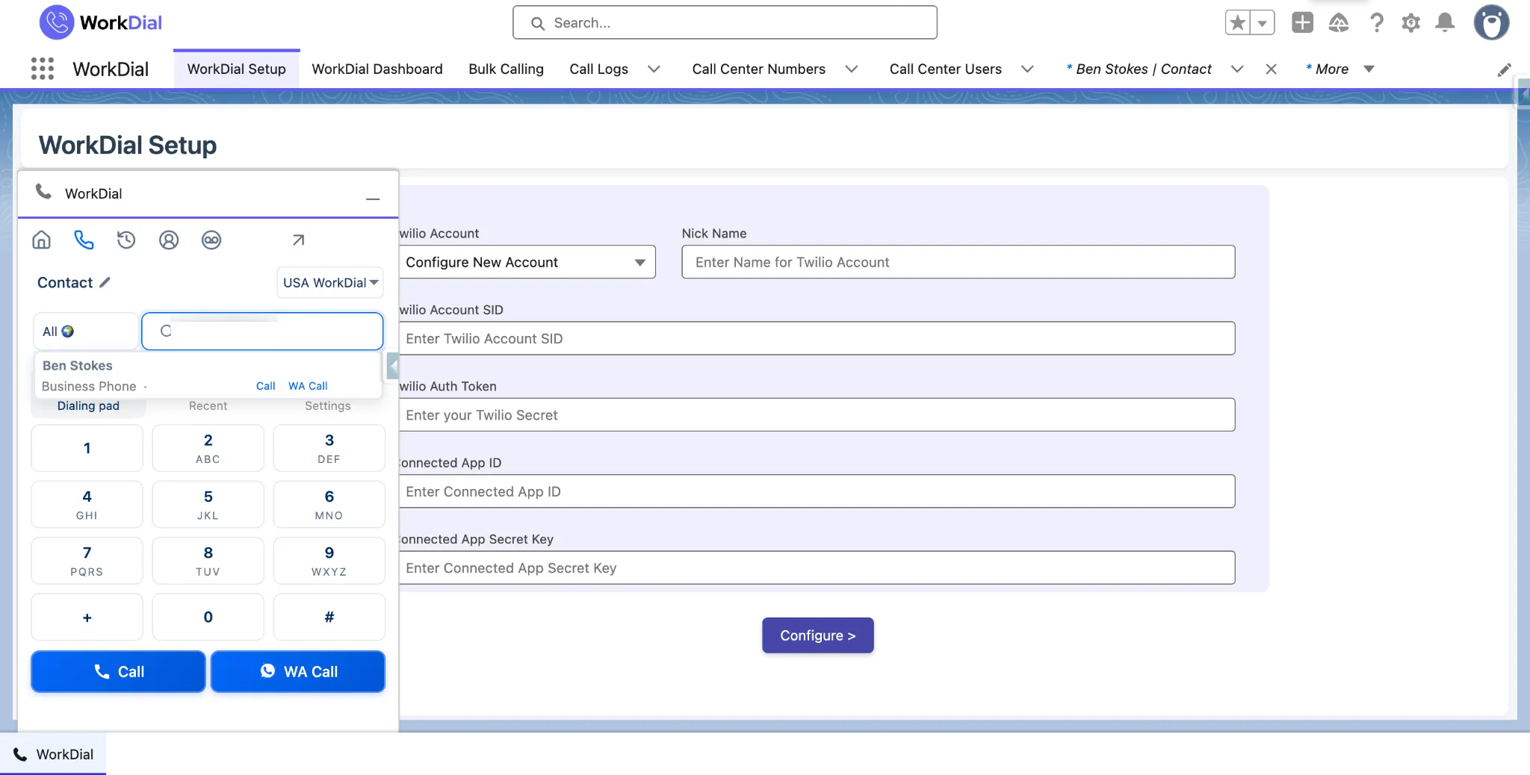Click the blue WA Call button

tap(298, 671)
